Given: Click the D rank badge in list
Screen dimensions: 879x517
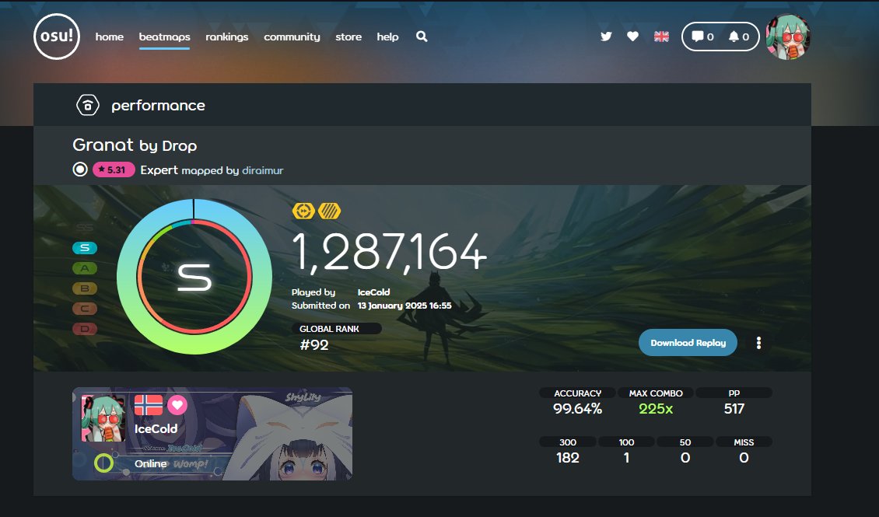Looking at the screenshot, I should pyautogui.click(x=85, y=329).
